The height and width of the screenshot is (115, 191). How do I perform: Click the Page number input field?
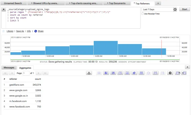tap(26, 73)
